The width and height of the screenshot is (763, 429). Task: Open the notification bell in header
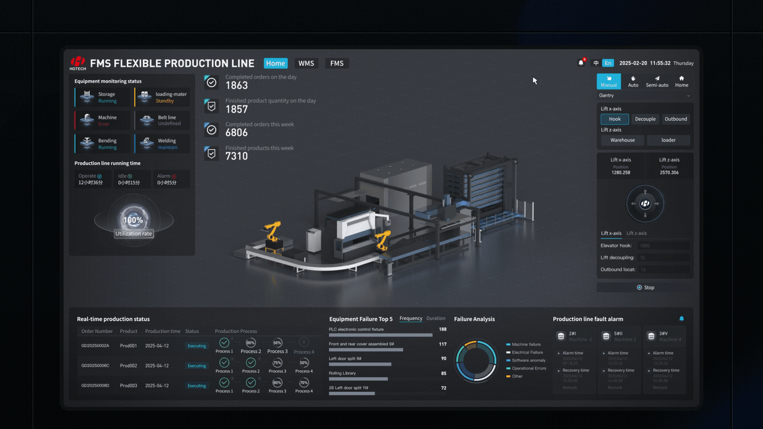[x=581, y=63]
